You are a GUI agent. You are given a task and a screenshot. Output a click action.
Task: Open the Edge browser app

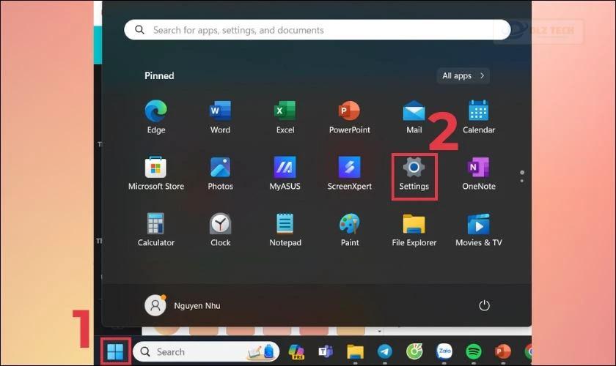pos(156,117)
